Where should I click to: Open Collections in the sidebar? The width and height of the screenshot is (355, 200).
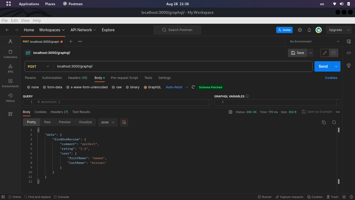click(x=10, y=54)
